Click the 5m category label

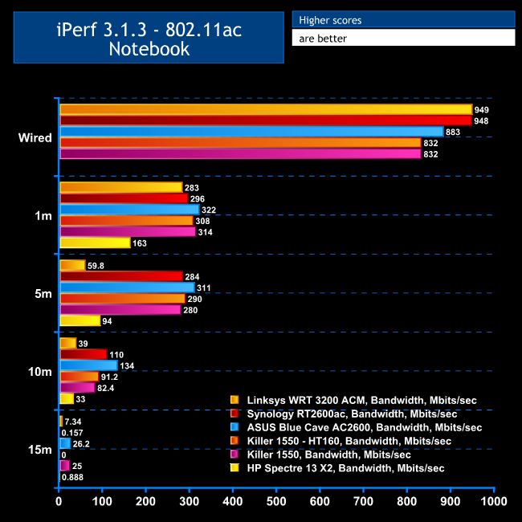point(43,294)
